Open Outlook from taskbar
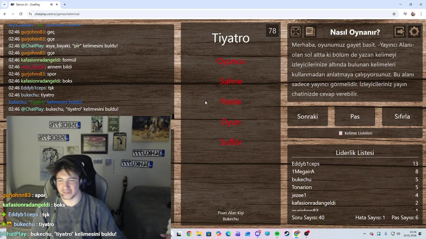 coord(248,234)
